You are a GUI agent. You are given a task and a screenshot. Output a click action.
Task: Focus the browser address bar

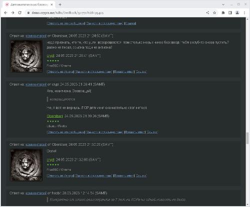[115, 13]
